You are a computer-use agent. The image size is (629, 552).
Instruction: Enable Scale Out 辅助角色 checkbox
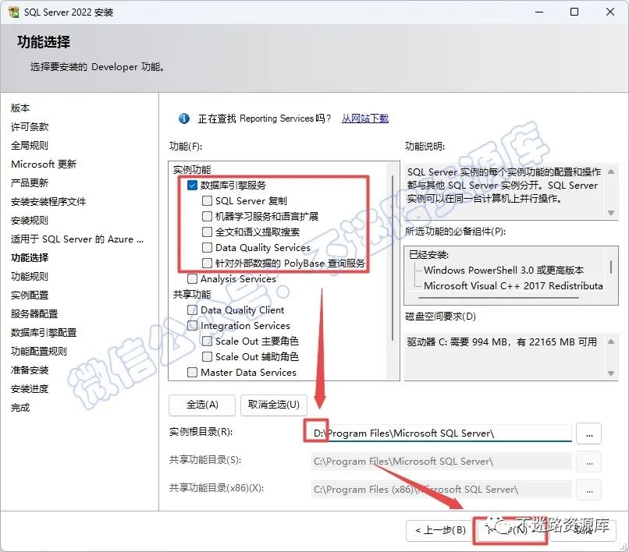coord(207,357)
